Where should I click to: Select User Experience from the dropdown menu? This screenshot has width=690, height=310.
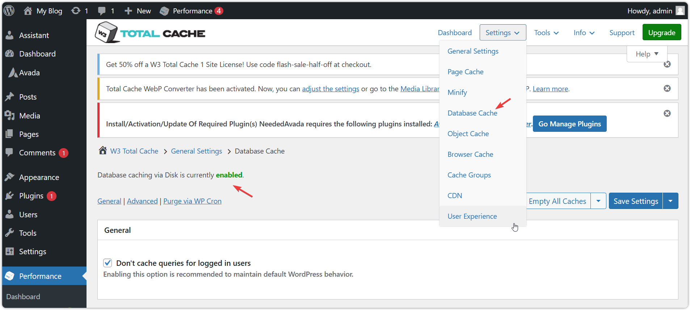pyautogui.click(x=472, y=216)
